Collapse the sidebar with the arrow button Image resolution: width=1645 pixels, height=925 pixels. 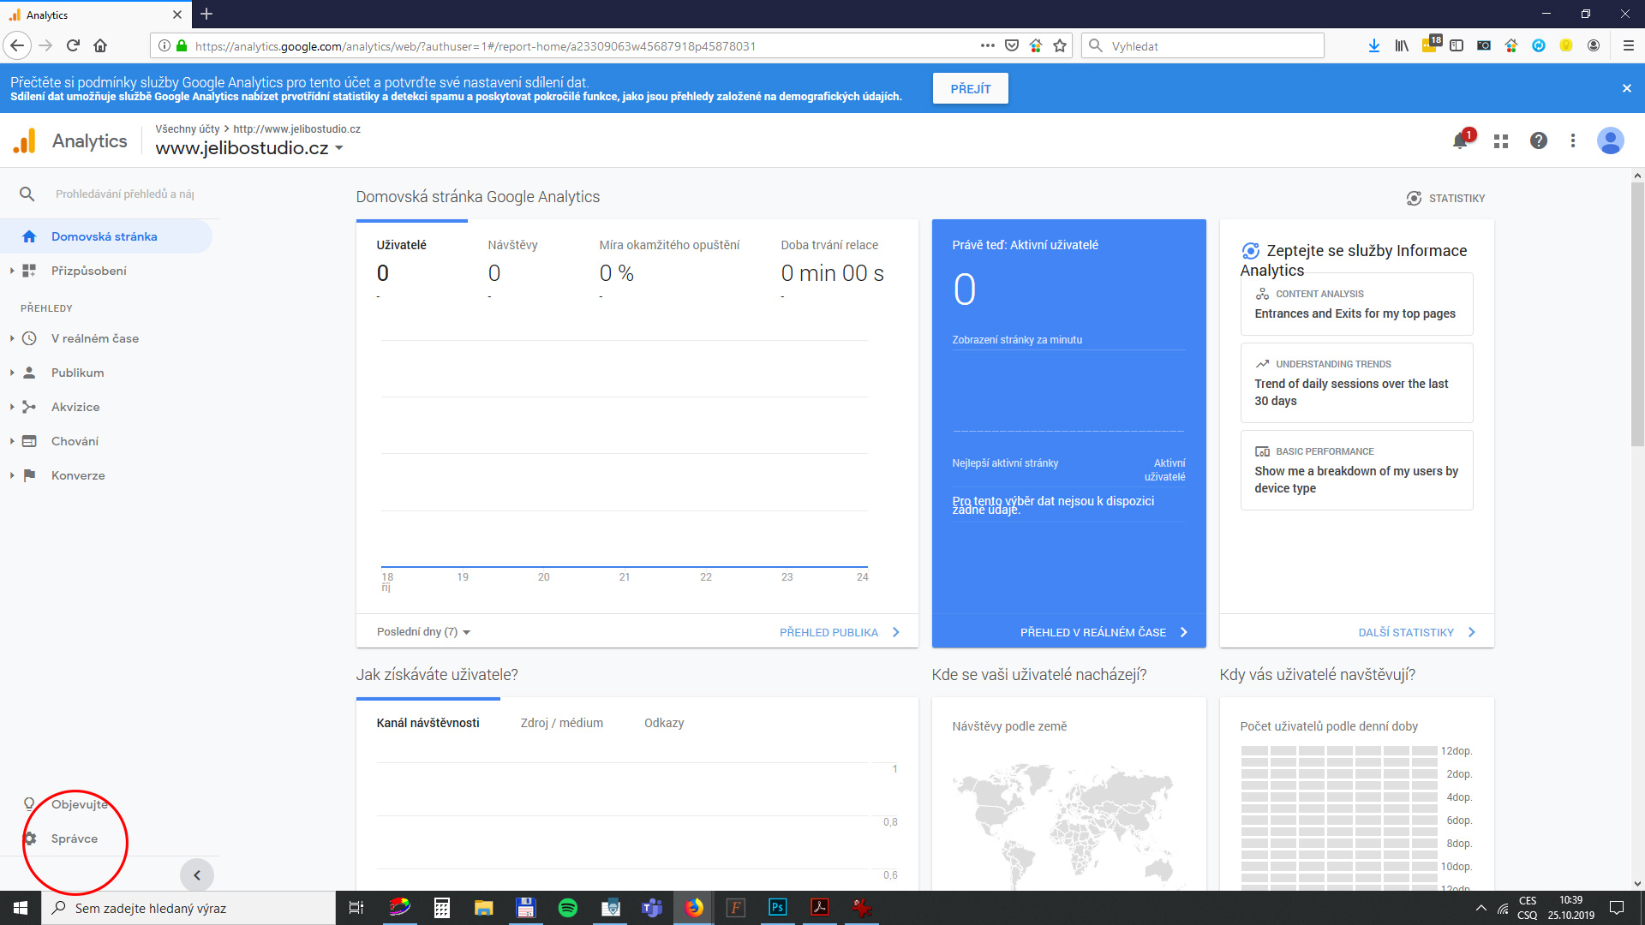[x=197, y=875]
